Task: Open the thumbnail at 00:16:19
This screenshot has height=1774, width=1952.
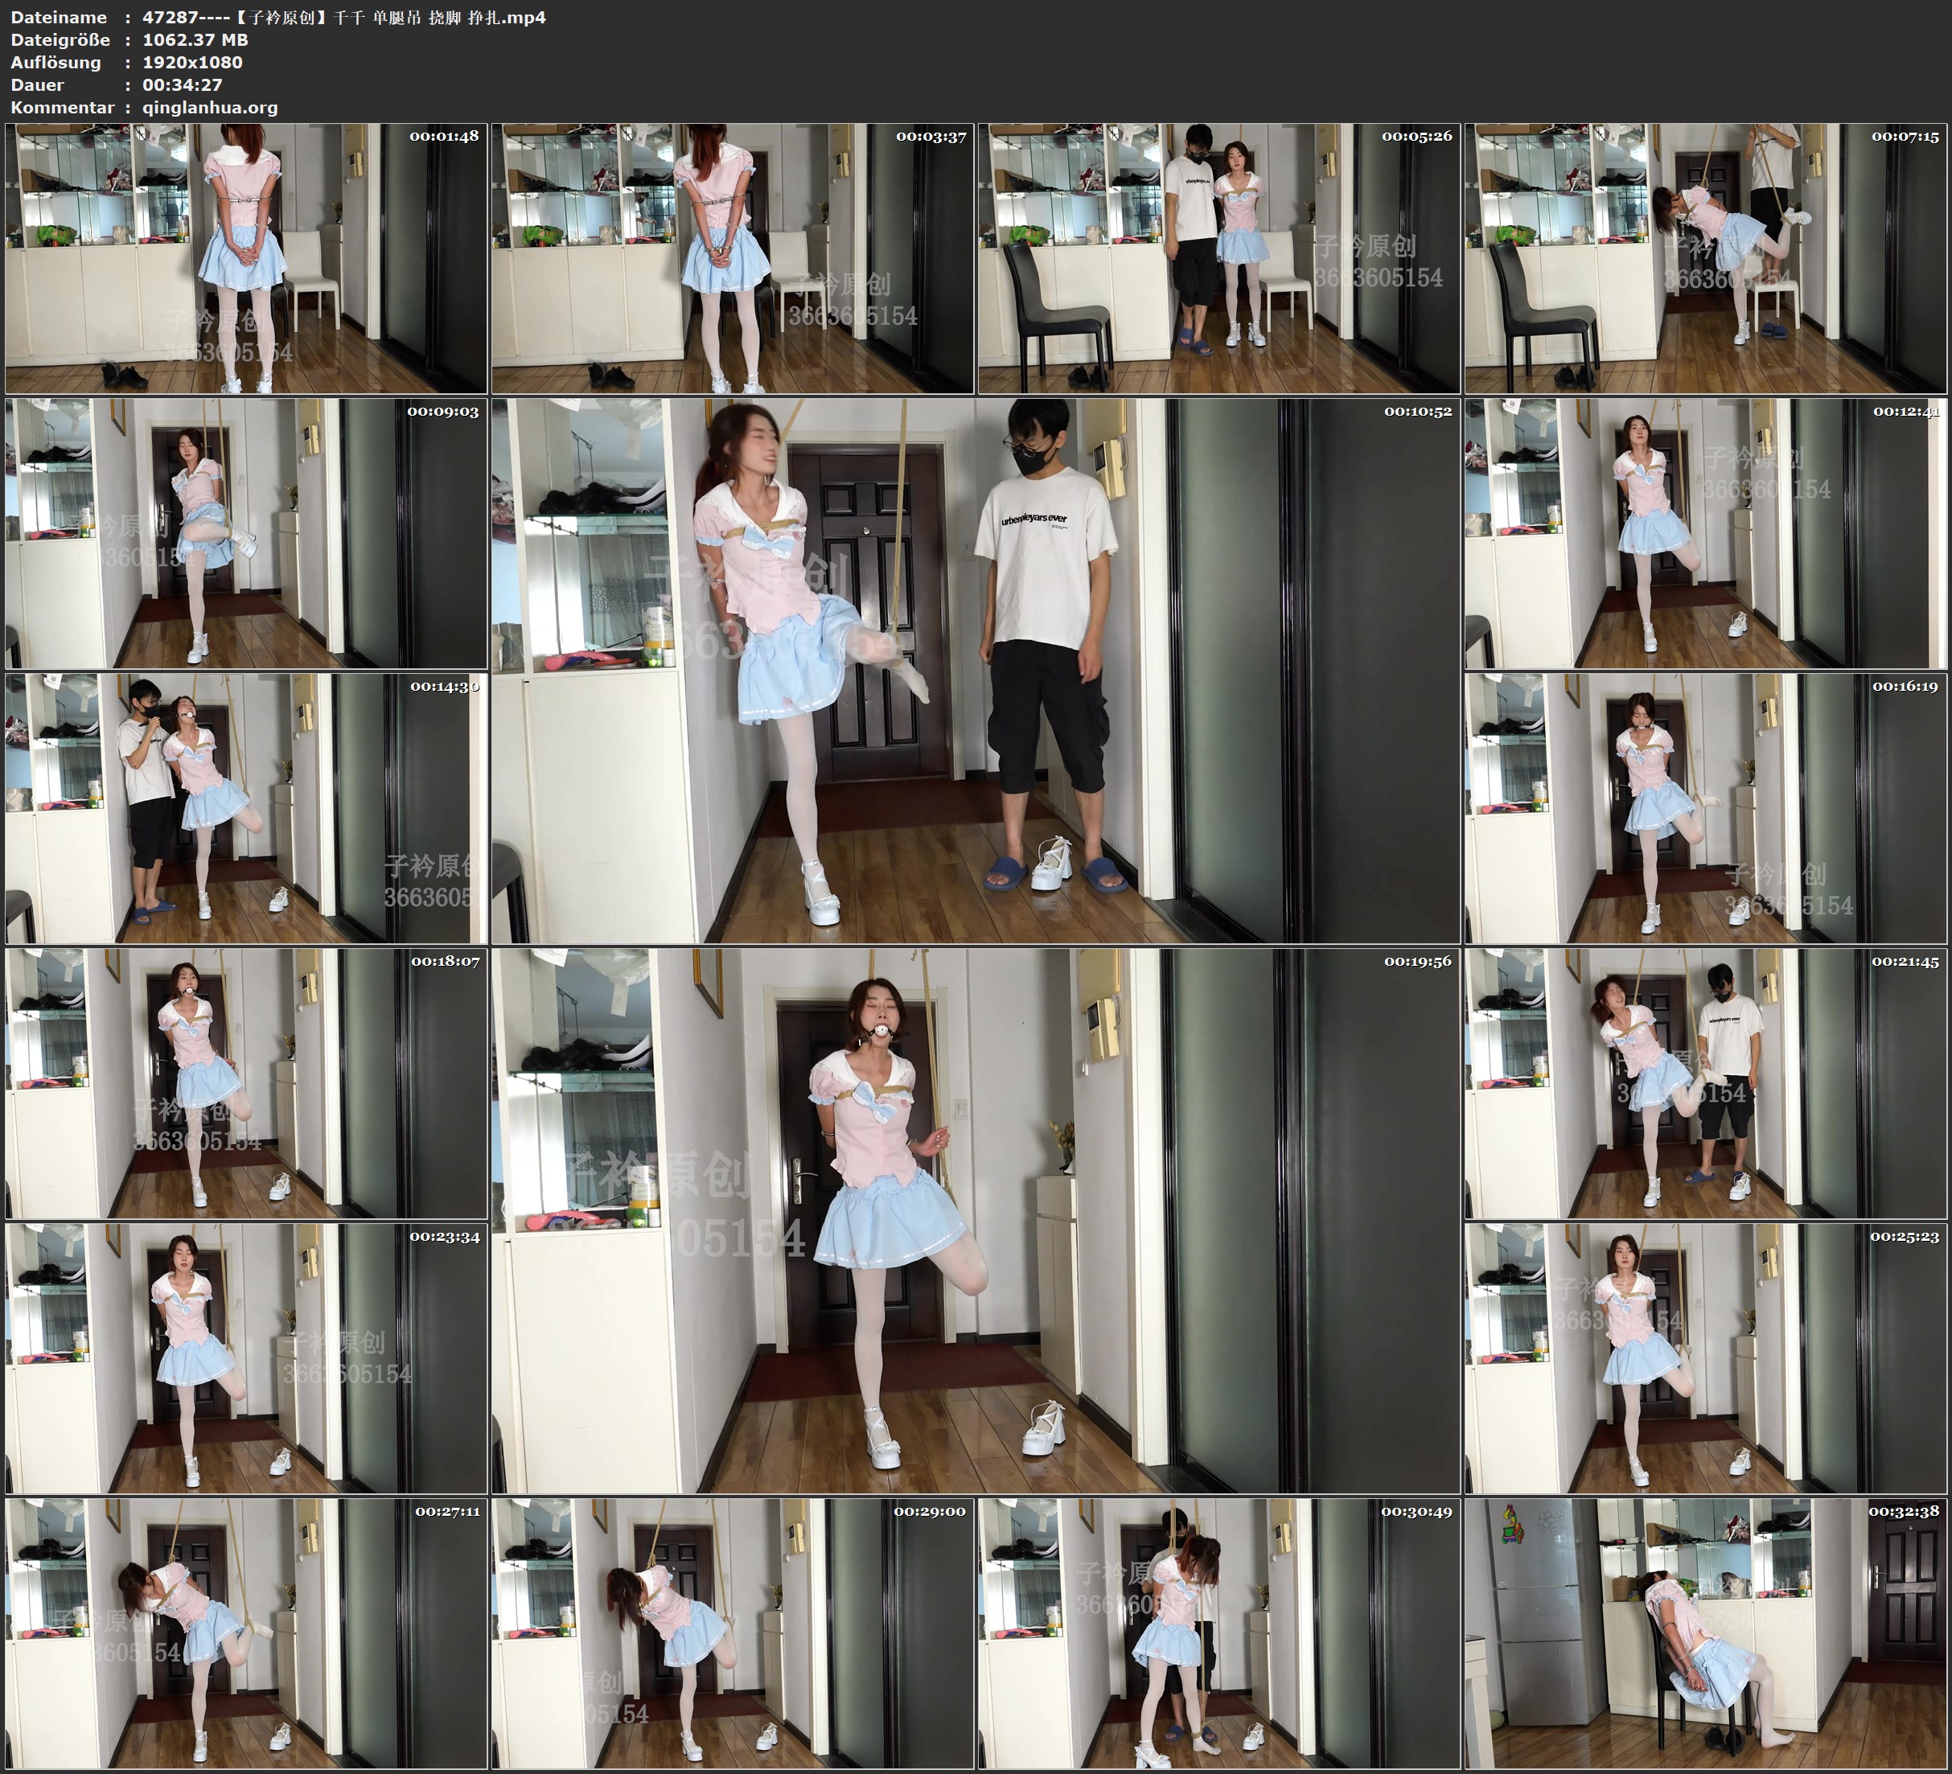Action: click(1705, 807)
